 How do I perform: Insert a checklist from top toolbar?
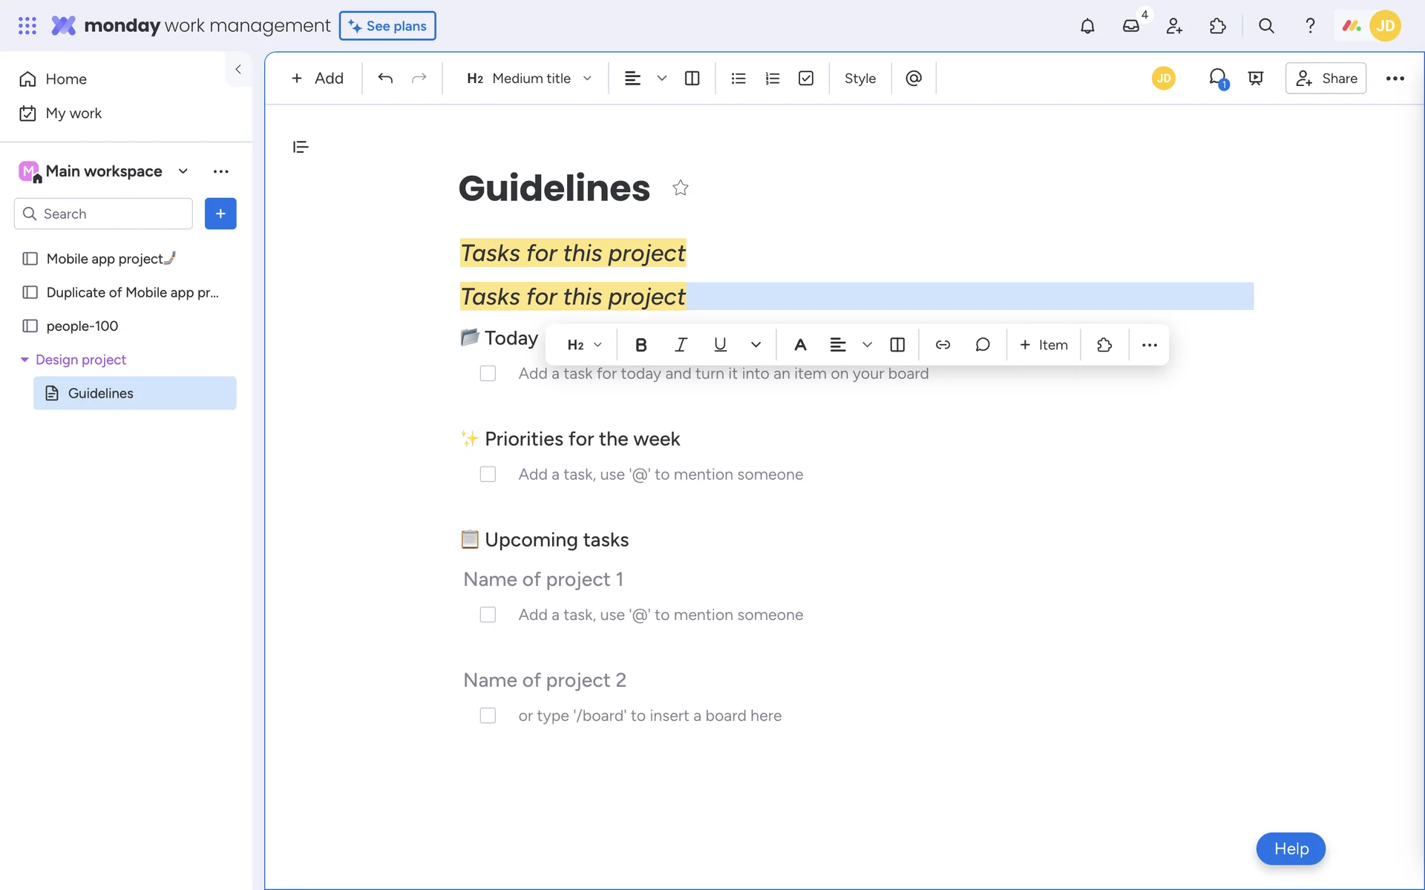pyautogui.click(x=806, y=79)
